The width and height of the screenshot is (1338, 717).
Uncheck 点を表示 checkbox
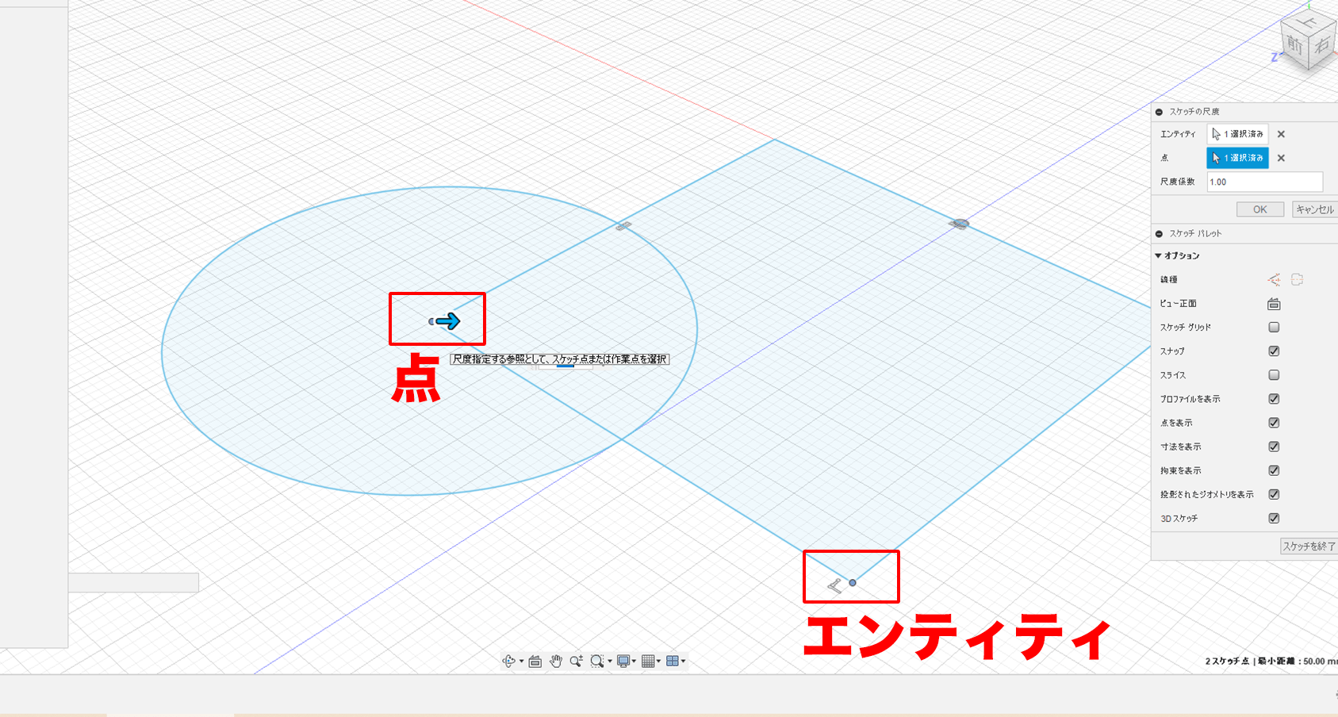point(1274,423)
